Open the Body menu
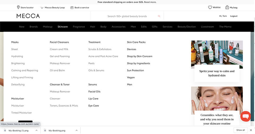255x134 pixels. (103, 27)
